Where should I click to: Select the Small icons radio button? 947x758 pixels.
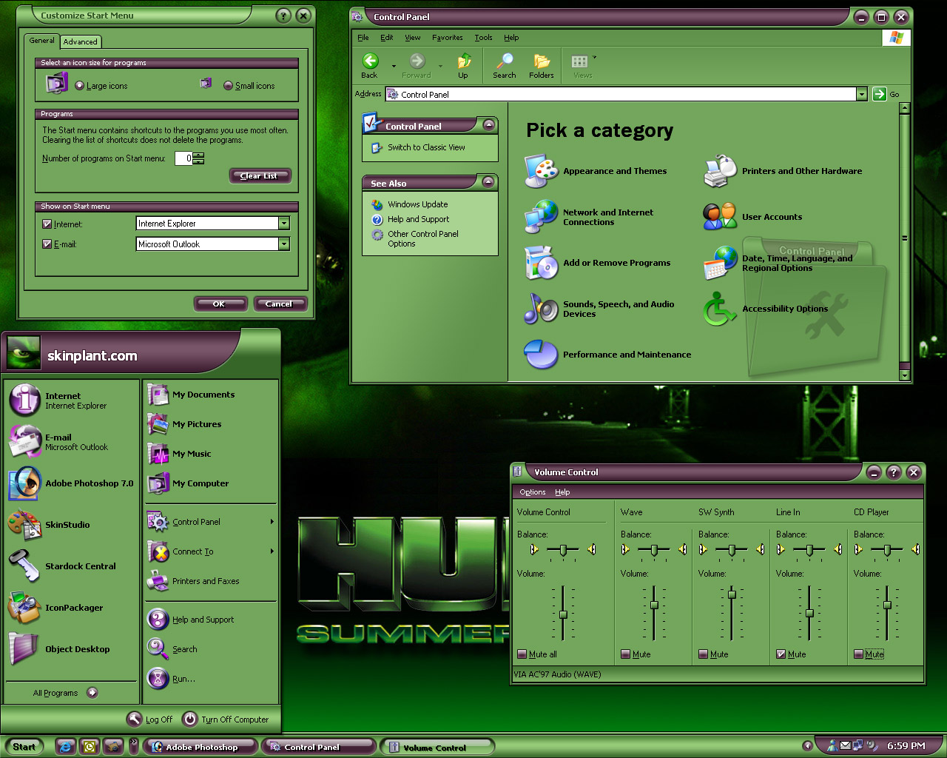click(x=229, y=86)
